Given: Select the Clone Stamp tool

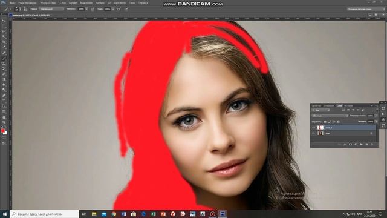Looking at the screenshot, I should pos(4,63).
